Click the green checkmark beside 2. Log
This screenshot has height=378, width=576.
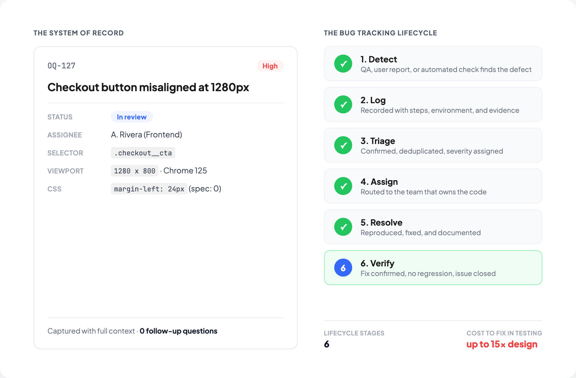343,104
